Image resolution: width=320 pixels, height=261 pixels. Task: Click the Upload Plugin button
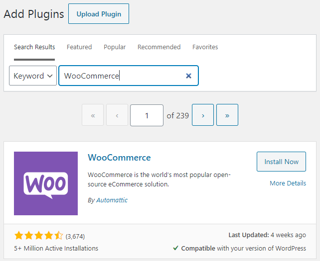point(99,13)
